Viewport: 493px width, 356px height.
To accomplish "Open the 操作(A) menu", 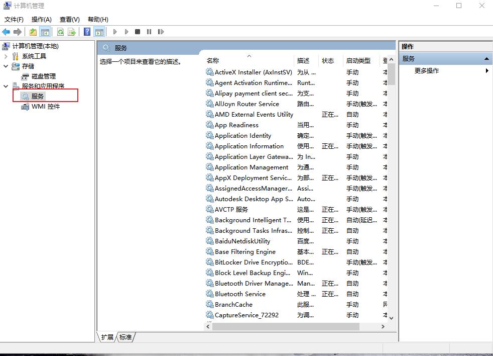I will (42, 19).
